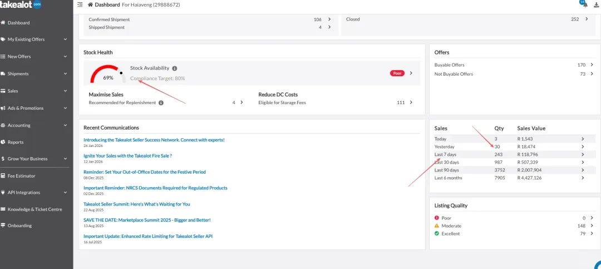Open Out-of-Office Dates reminder link
Screen dimensions: 601x269
click(145, 172)
